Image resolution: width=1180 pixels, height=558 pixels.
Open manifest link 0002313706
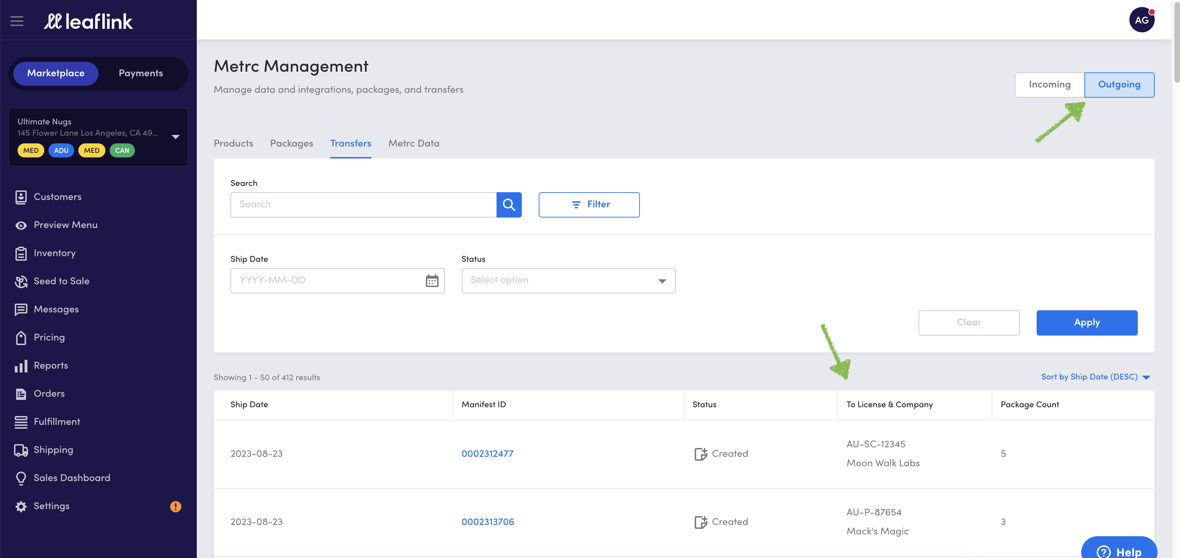point(488,522)
